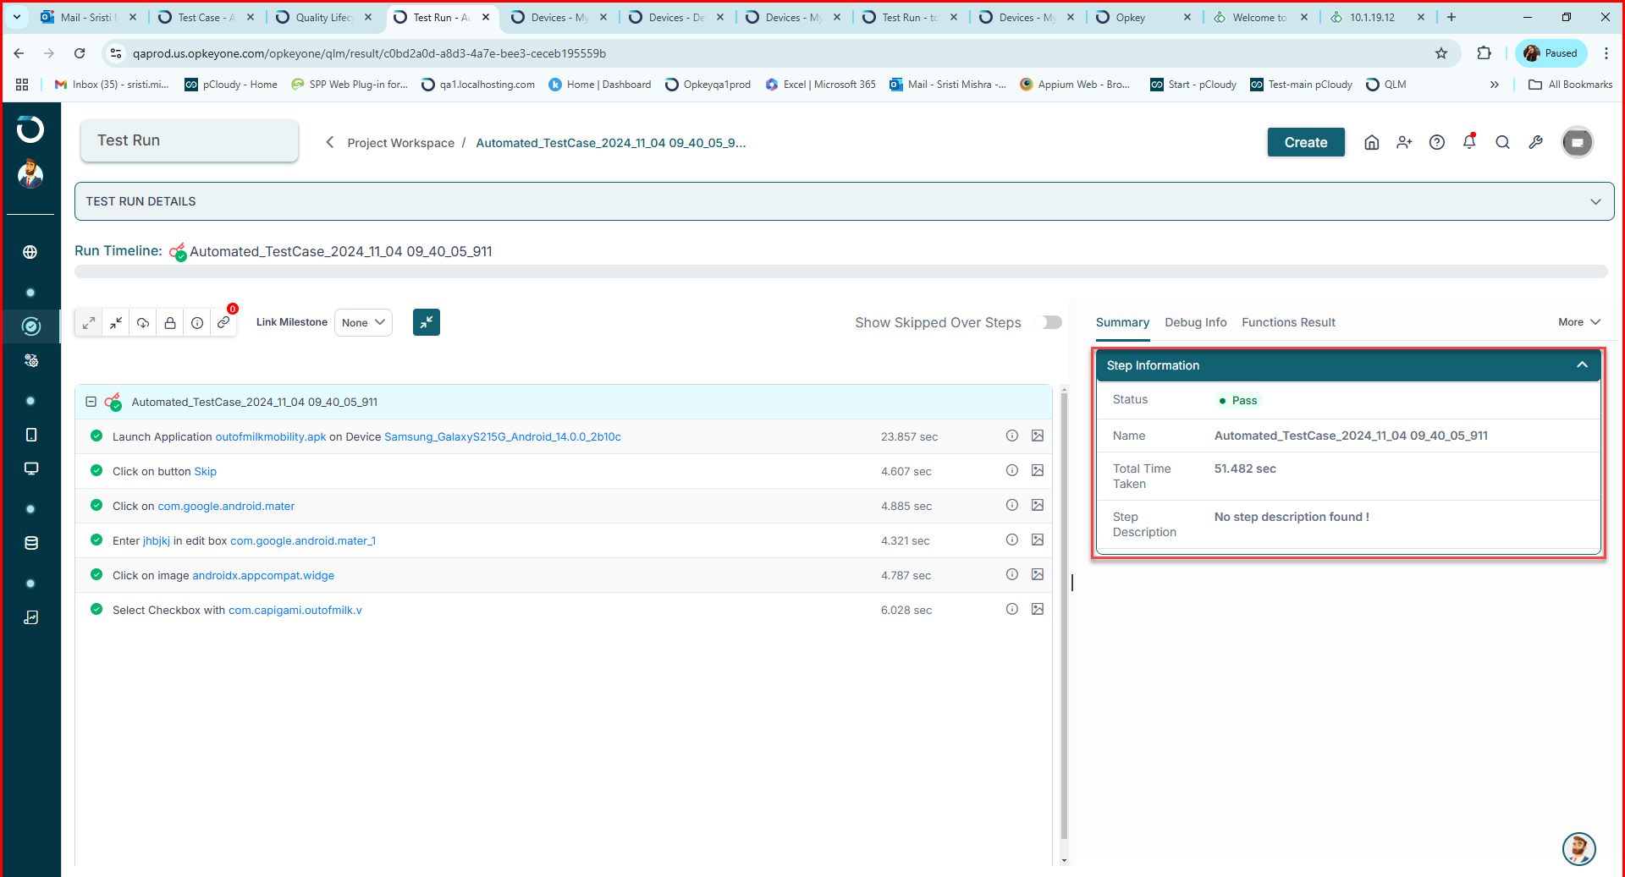Click the step list vertical scrollbar
This screenshot has height=877, width=1625.
[1064, 617]
